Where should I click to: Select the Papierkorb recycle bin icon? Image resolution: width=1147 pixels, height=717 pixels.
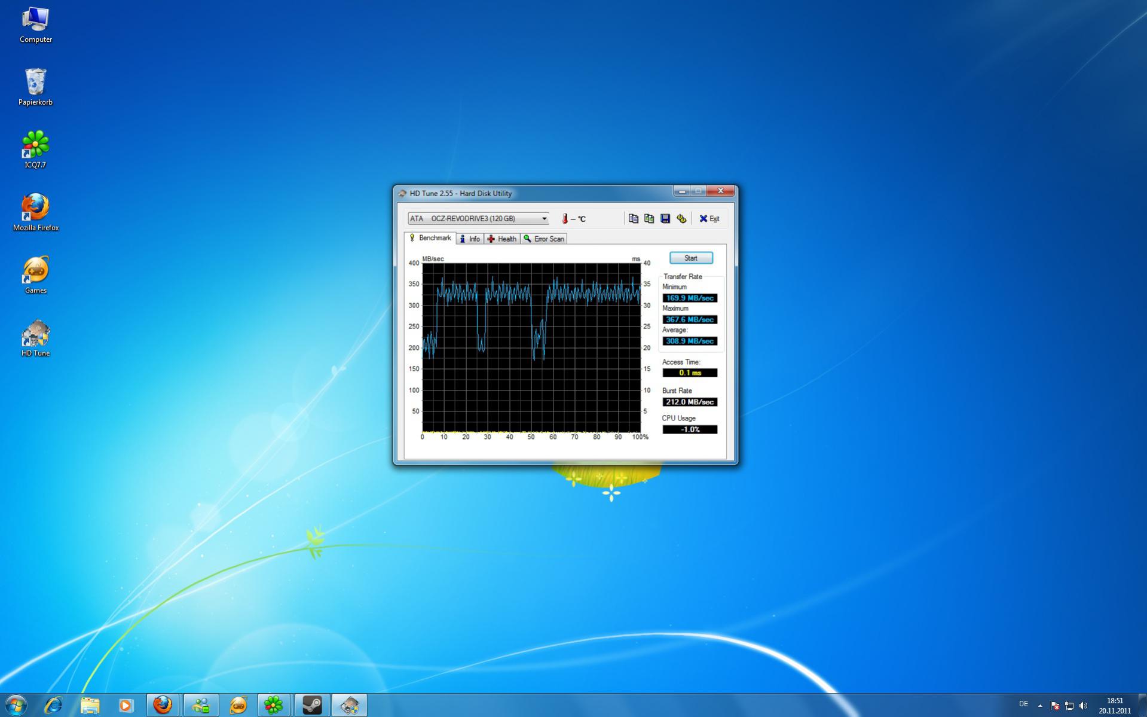36,87
